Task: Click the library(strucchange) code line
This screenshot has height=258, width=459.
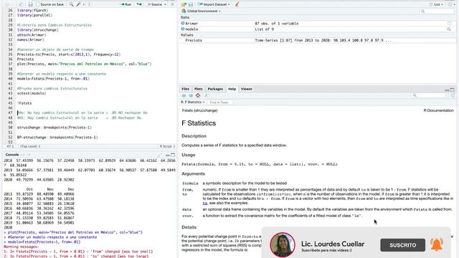Action: tap(38, 30)
